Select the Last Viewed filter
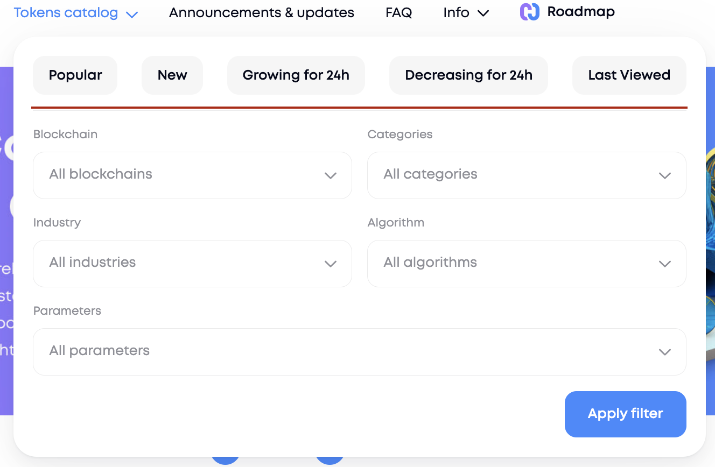Screen dimensions: 715x467 point(629,75)
